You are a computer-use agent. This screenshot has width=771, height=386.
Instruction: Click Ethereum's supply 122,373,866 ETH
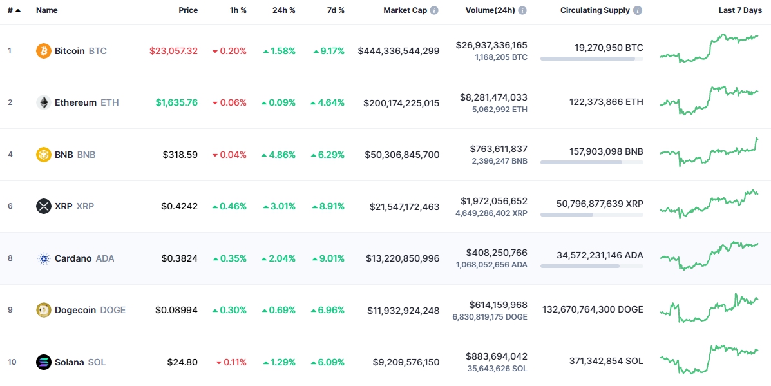tap(605, 102)
